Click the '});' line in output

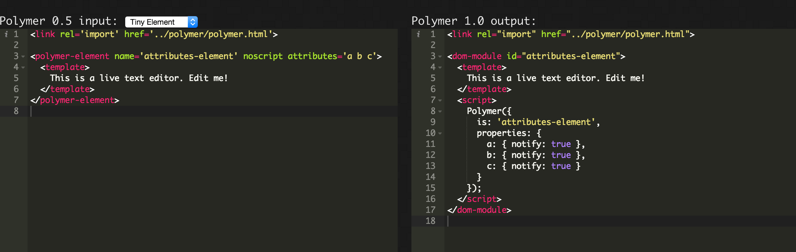474,188
